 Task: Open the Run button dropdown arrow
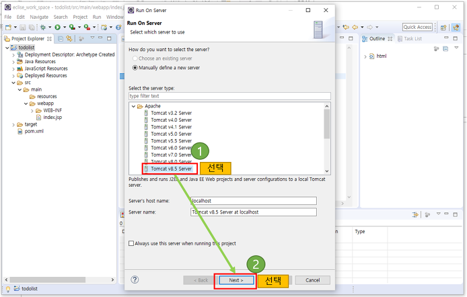(65, 28)
